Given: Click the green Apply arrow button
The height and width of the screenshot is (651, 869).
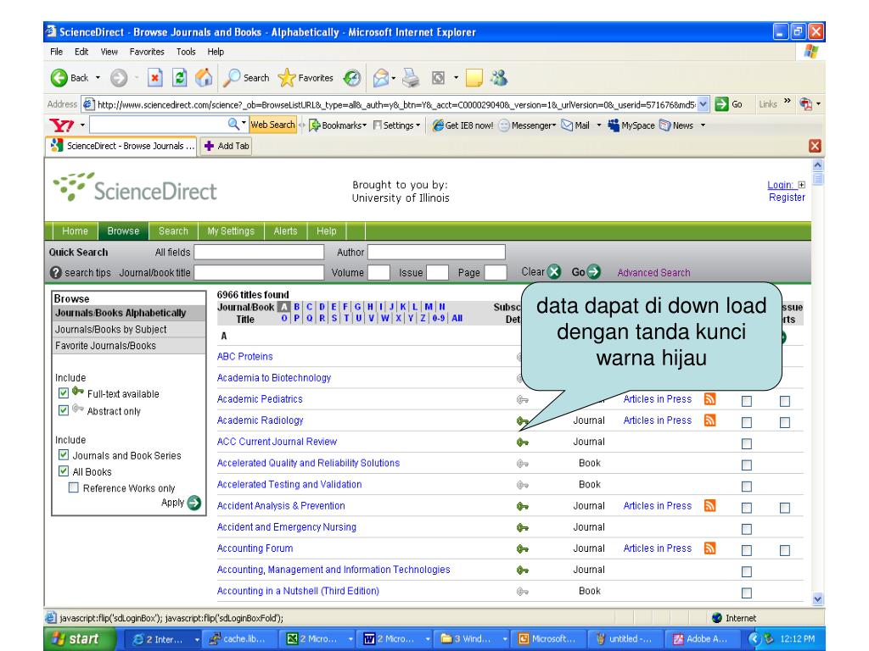Looking at the screenshot, I should coord(194,503).
